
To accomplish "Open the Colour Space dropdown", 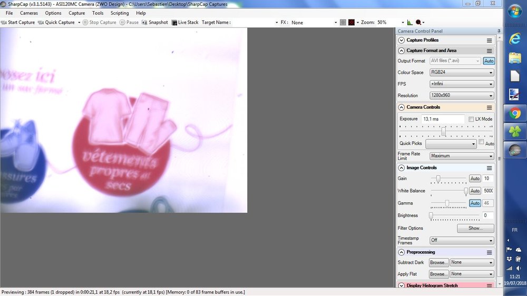I will click(462, 72).
